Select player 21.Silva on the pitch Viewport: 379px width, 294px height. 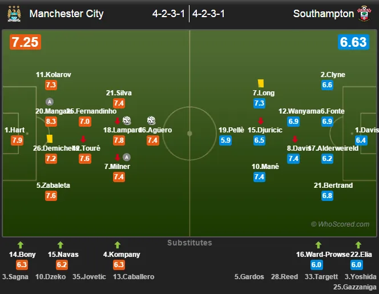(119, 93)
